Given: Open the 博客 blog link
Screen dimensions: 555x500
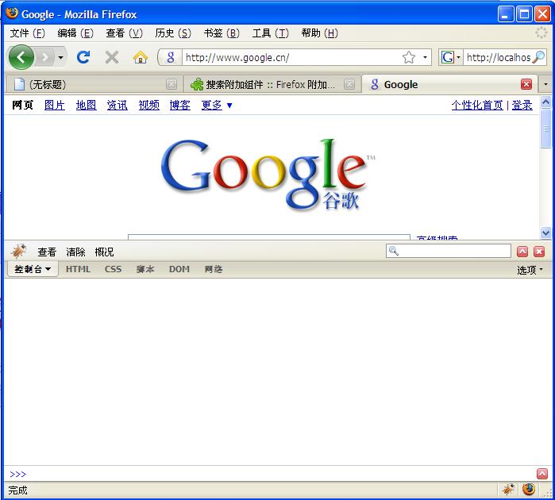Looking at the screenshot, I should [179, 105].
